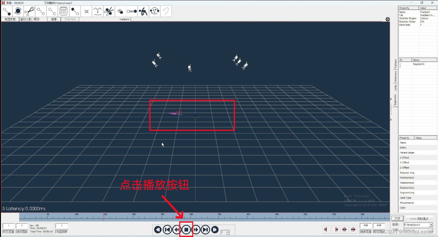
Task: Select the link tool with filled lower node
Action: click(x=7, y=12)
